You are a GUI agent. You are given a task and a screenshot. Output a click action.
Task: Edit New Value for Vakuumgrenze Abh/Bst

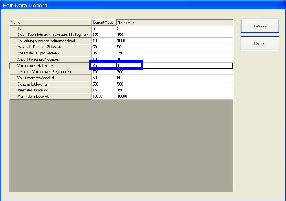point(175,78)
